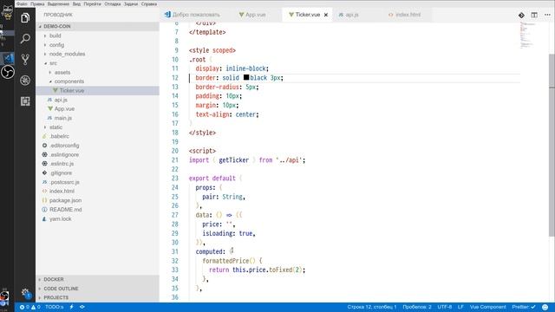The width and height of the screenshot is (555, 312).
Task: Expand the config folder
Action: click(x=97, y=45)
